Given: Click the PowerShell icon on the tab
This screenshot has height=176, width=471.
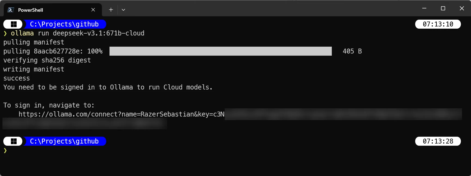Looking at the screenshot, I should (x=11, y=10).
